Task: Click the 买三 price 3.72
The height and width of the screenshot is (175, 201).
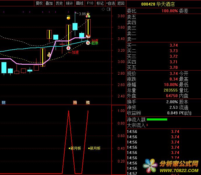Action: click(x=174, y=56)
